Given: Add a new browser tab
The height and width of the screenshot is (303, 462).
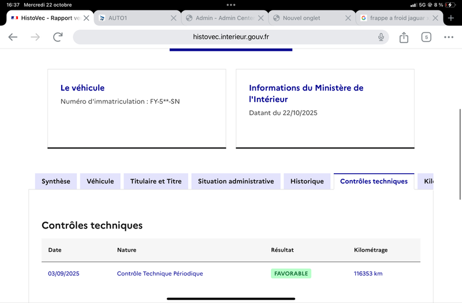Looking at the screenshot, I should pos(451,18).
